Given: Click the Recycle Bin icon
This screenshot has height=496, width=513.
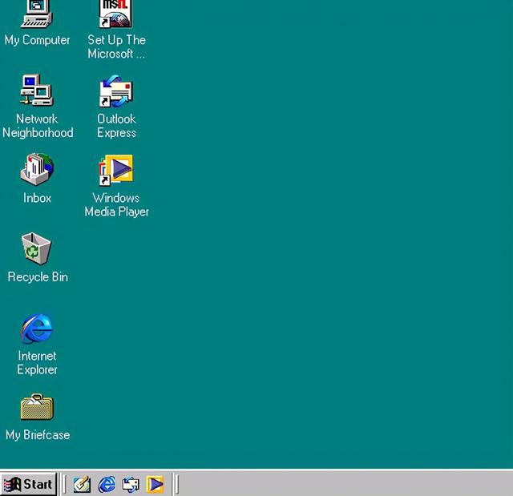Looking at the screenshot, I should 37,248.
